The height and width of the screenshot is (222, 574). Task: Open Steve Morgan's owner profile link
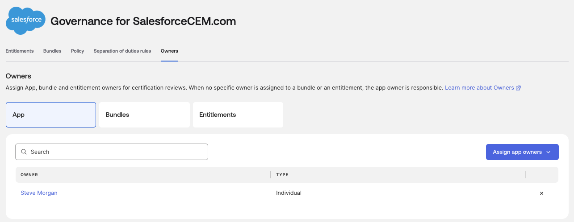point(39,193)
